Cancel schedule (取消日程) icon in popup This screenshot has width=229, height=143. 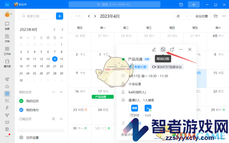[163, 50]
